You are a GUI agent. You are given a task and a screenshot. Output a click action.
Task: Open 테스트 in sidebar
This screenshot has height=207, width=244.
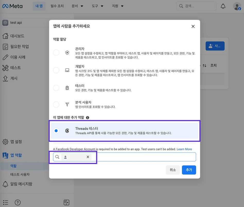coord(15,68)
